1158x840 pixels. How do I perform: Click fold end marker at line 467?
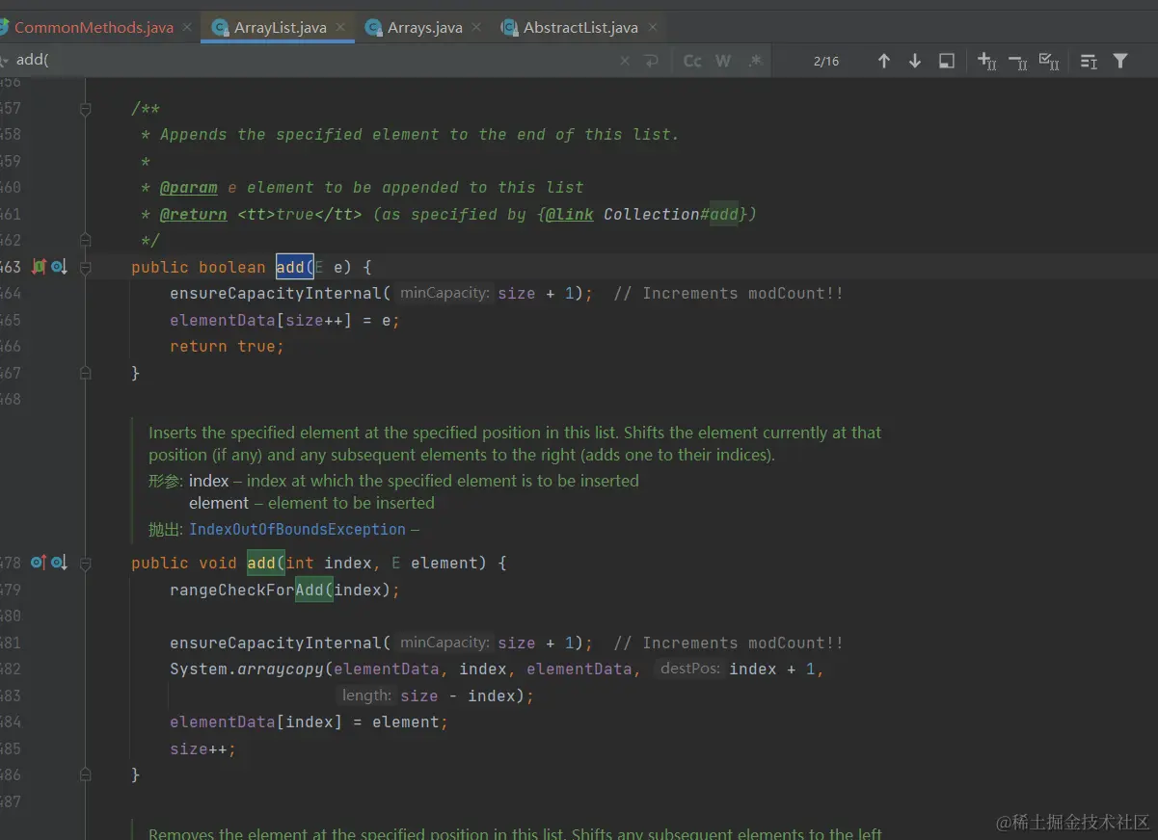point(86,373)
